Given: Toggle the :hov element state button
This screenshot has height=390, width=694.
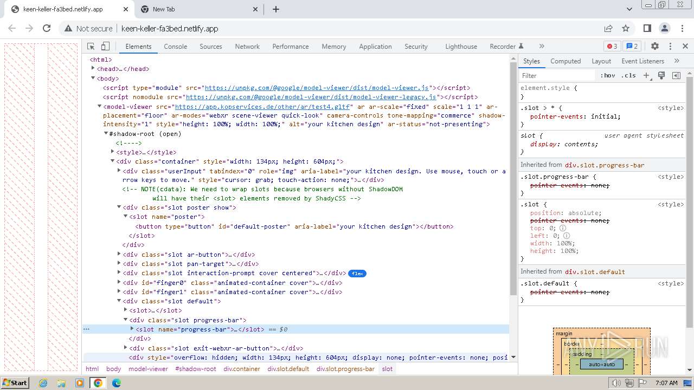Looking at the screenshot, I should (x=608, y=76).
